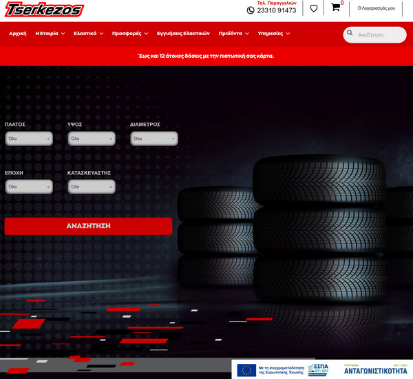Viewport: 413px width, 379px height.
Task: Click the EU co-funding text in banner
Action: (282, 370)
